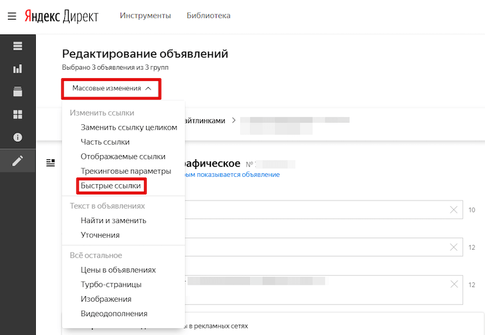This screenshot has width=485, height=335.
Task: Click into the first ad text field
Action: pyautogui.click(x=315, y=210)
